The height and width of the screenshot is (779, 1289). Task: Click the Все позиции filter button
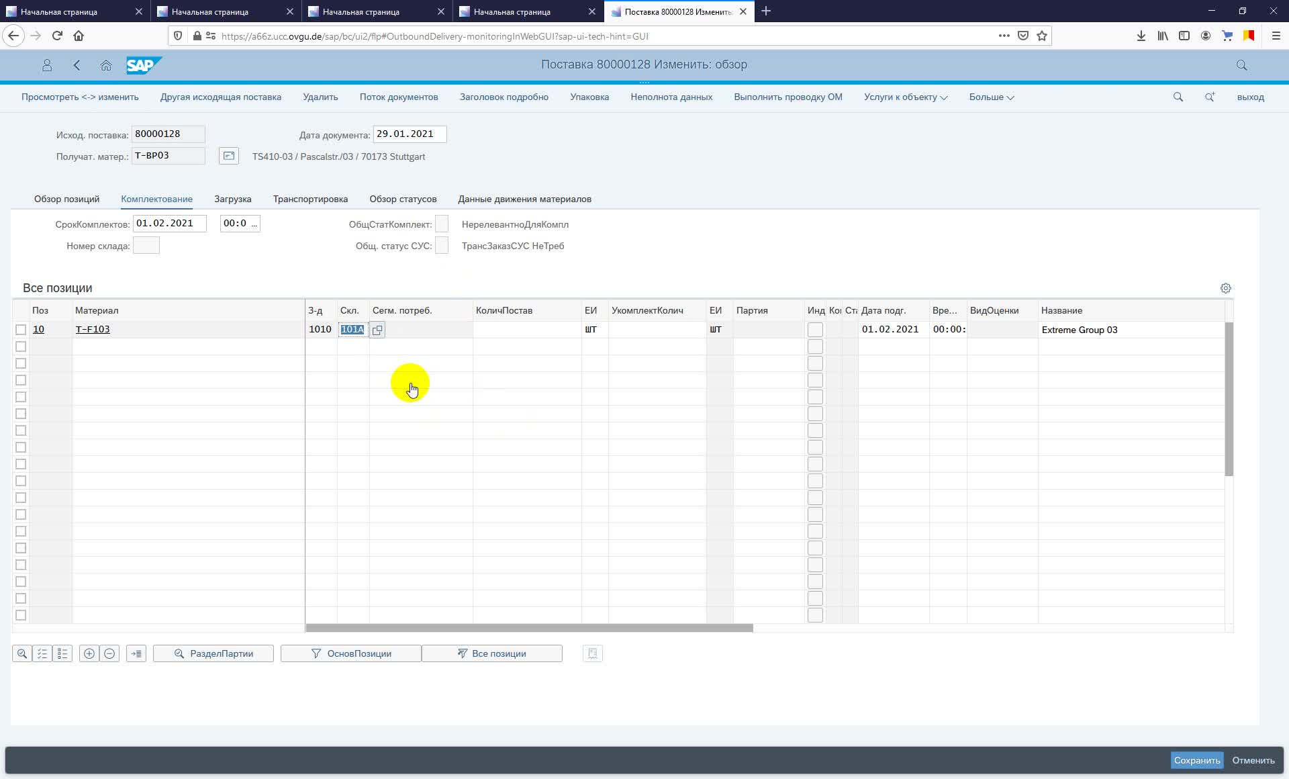coord(492,653)
